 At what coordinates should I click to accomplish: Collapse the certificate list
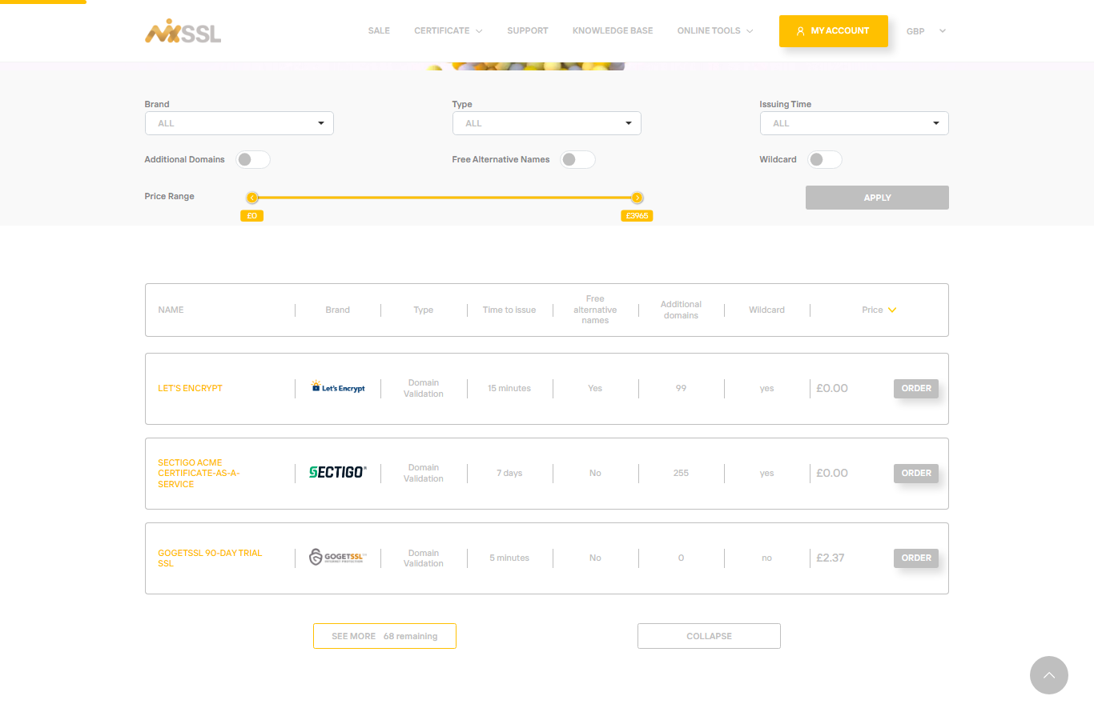(709, 636)
